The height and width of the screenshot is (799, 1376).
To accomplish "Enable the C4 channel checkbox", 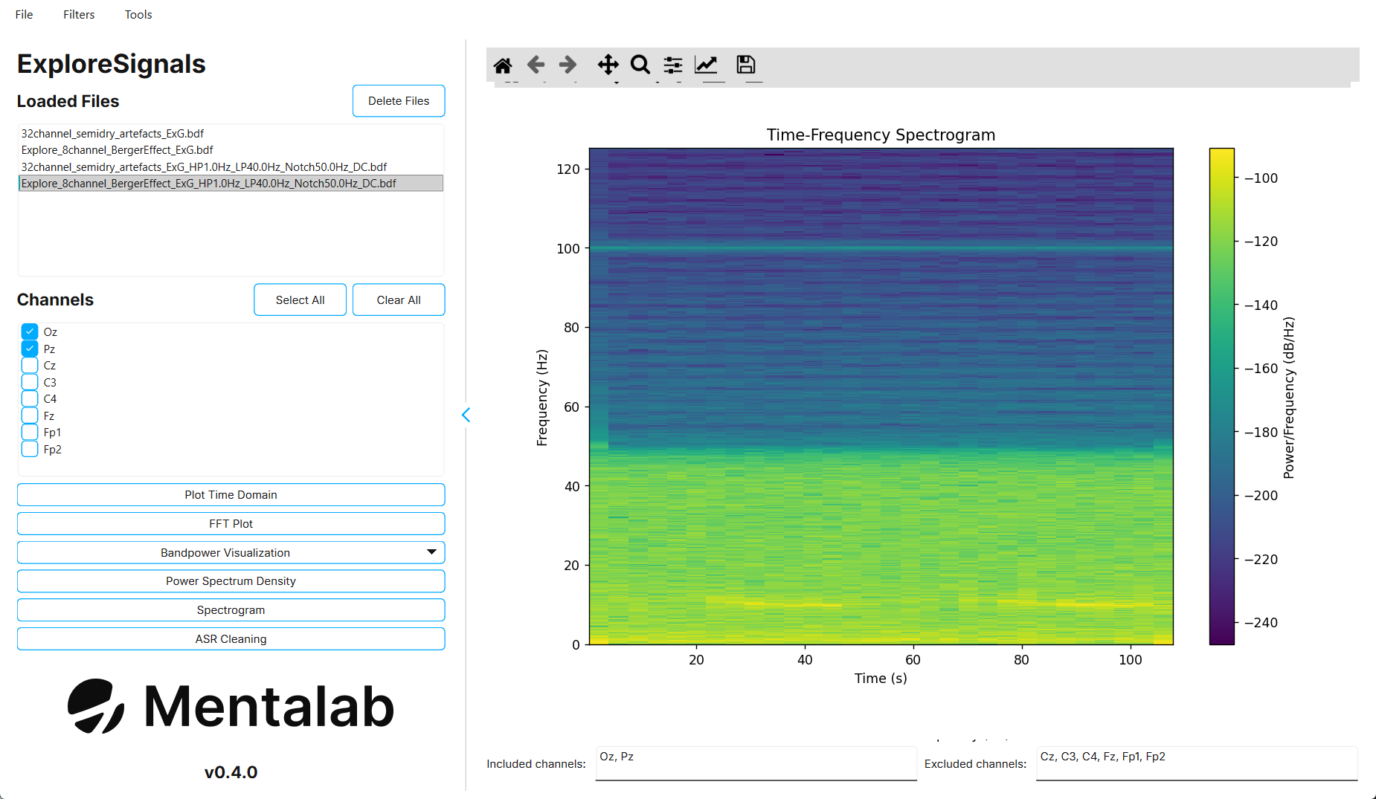I will [30, 399].
